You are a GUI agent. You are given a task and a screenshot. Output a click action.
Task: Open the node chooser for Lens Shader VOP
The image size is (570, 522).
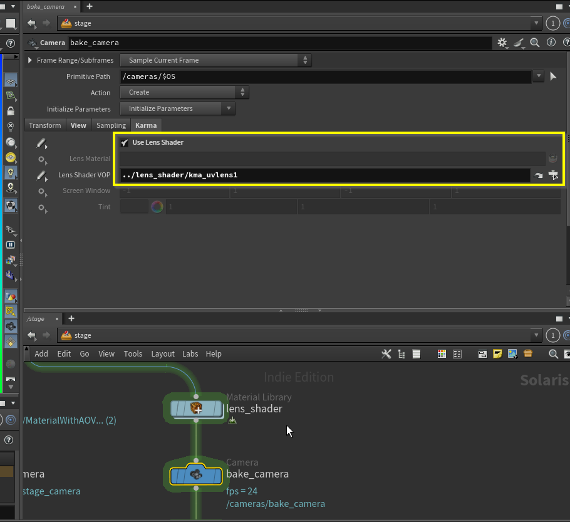pos(553,175)
